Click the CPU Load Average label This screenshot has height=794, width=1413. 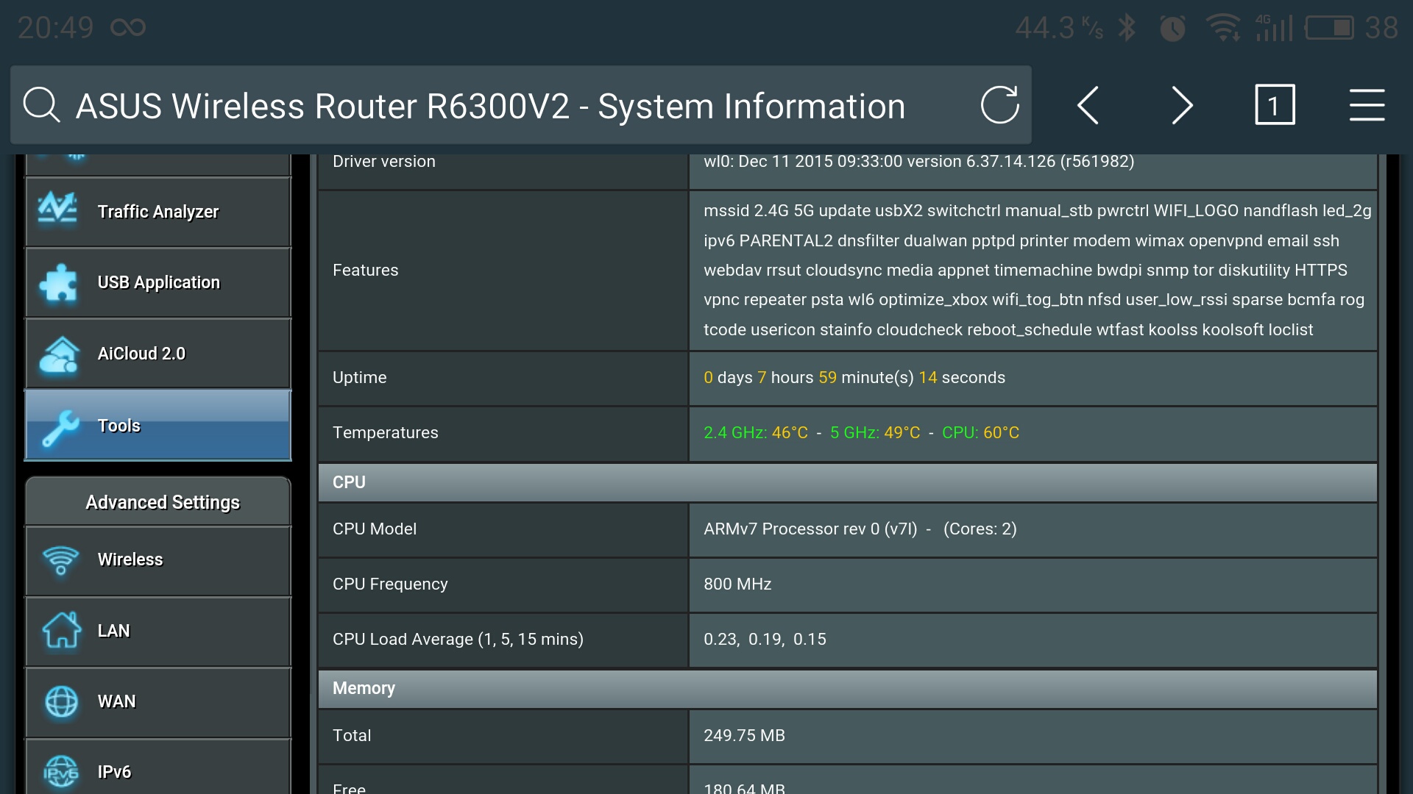pyautogui.click(x=458, y=640)
